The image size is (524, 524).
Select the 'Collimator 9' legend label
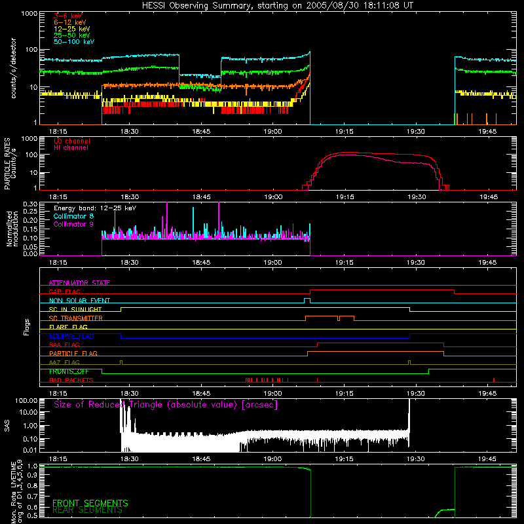(x=73, y=224)
